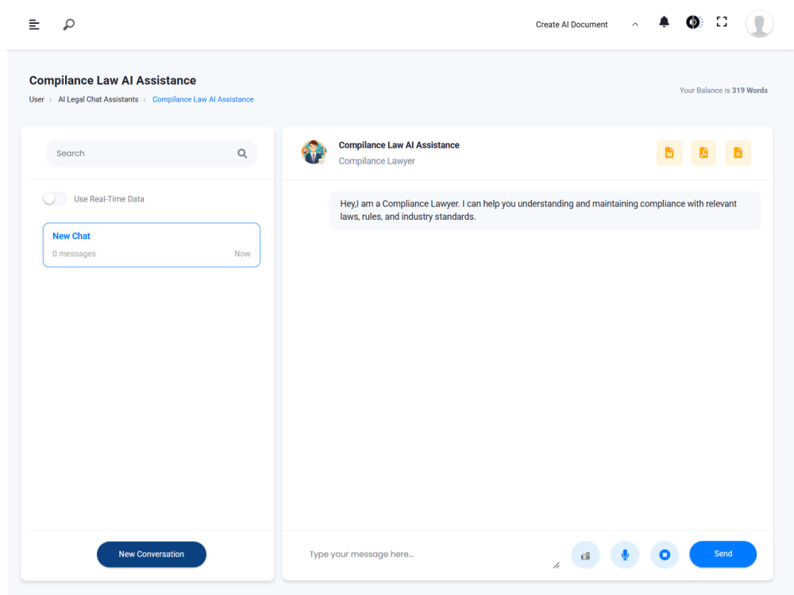Open the notifications bell

point(664,21)
